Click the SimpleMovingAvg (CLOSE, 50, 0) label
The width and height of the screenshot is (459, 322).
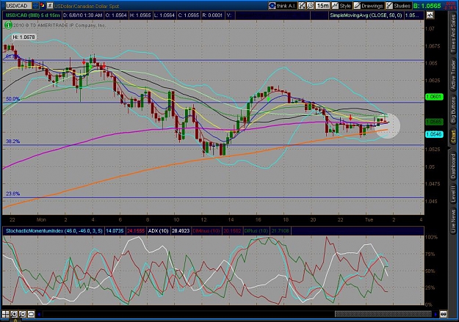tap(366, 15)
